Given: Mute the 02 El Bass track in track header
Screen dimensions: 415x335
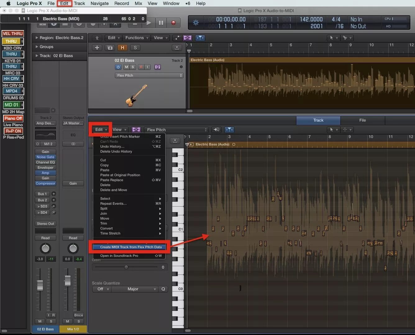Looking at the screenshot, I should tap(126, 67).
